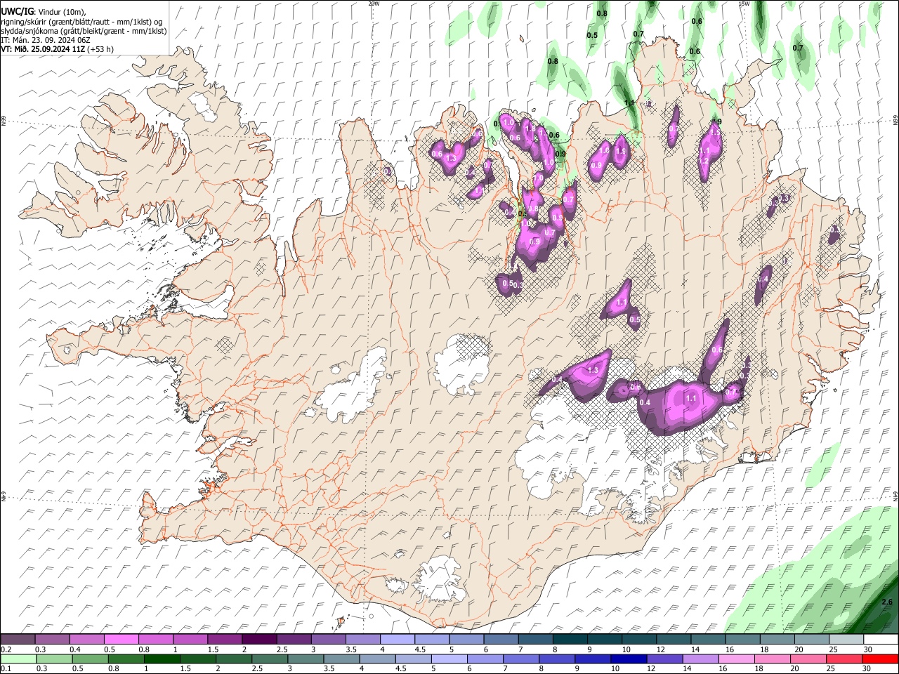Pick the 12–14 teal swatch in the upper row

point(673,640)
